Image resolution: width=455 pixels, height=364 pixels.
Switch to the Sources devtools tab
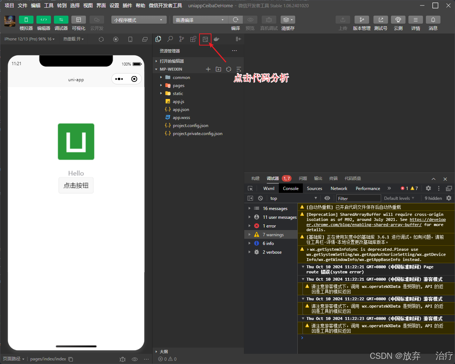tap(314, 189)
